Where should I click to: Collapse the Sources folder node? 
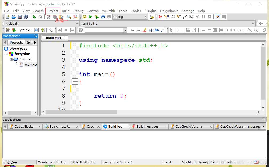(x=11, y=59)
